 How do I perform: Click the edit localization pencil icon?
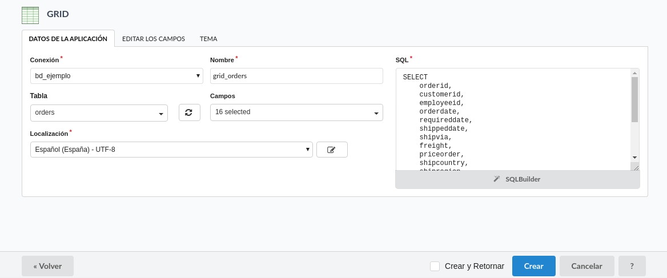pyautogui.click(x=331, y=150)
